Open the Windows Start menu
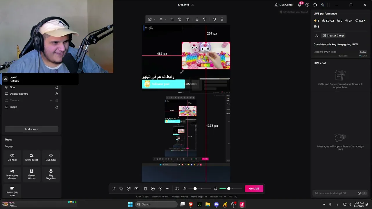Screen dimensions: 372x209 [x=130, y=204]
